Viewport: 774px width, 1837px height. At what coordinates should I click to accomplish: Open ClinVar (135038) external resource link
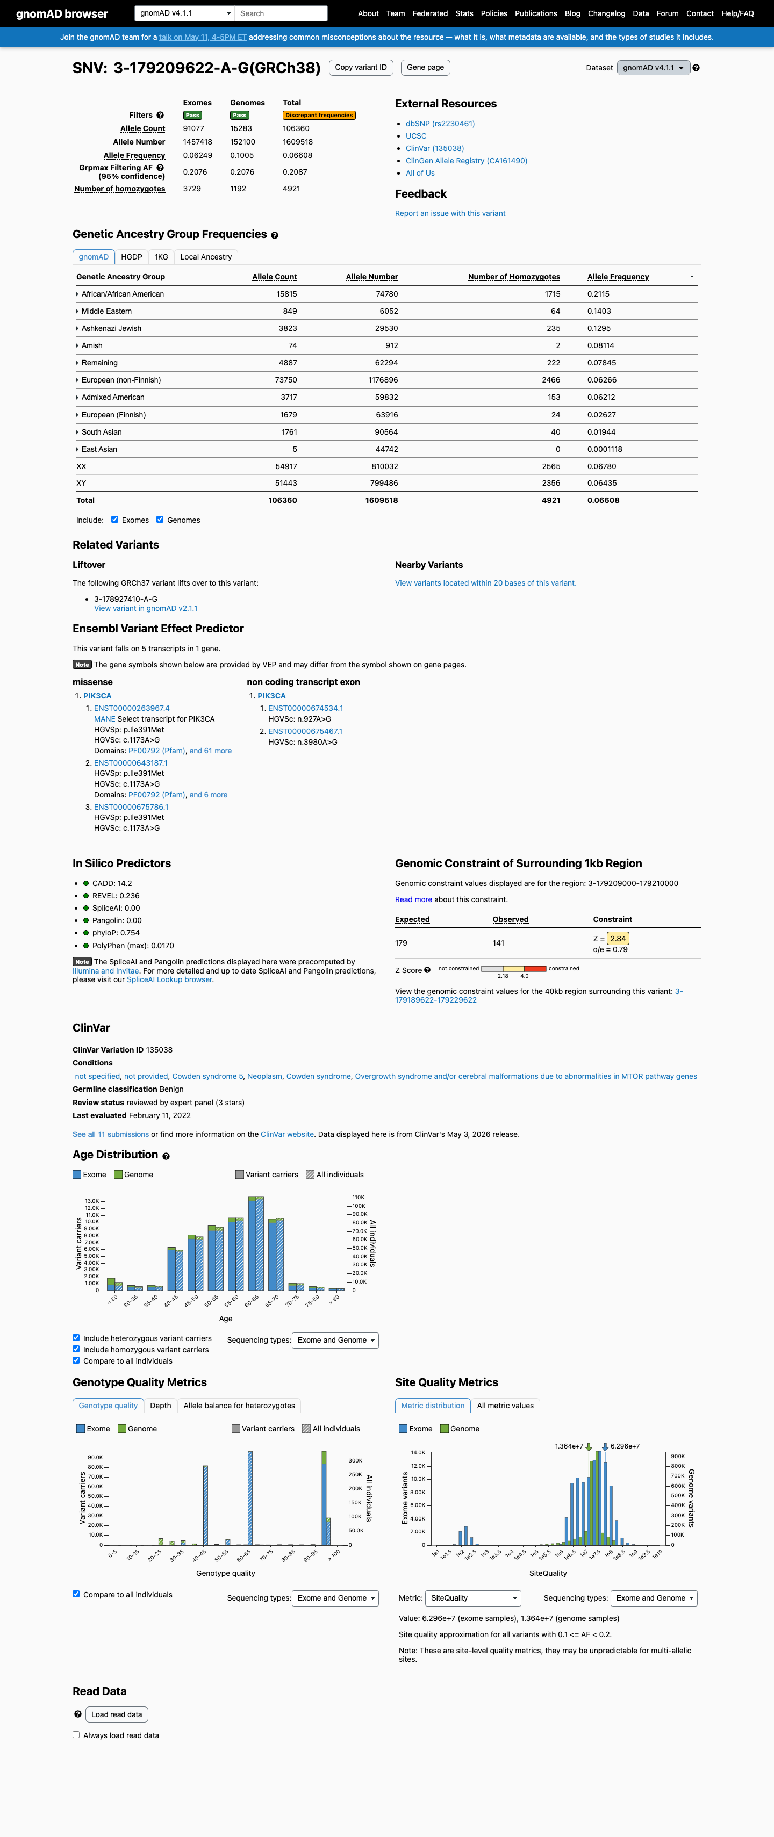(434, 148)
